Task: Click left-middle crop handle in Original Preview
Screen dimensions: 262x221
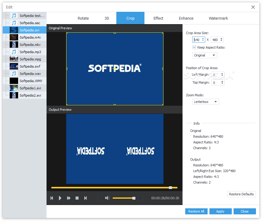Action: pyautogui.click(x=67, y=69)
